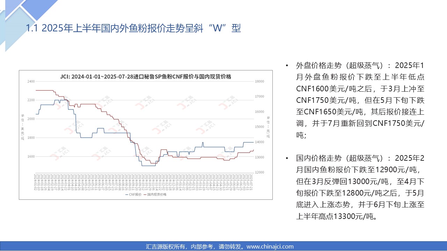Select the 外盘价格走势 bullet paragraph
The width and height of the screenshot is (447, 251).
[360, 100]
